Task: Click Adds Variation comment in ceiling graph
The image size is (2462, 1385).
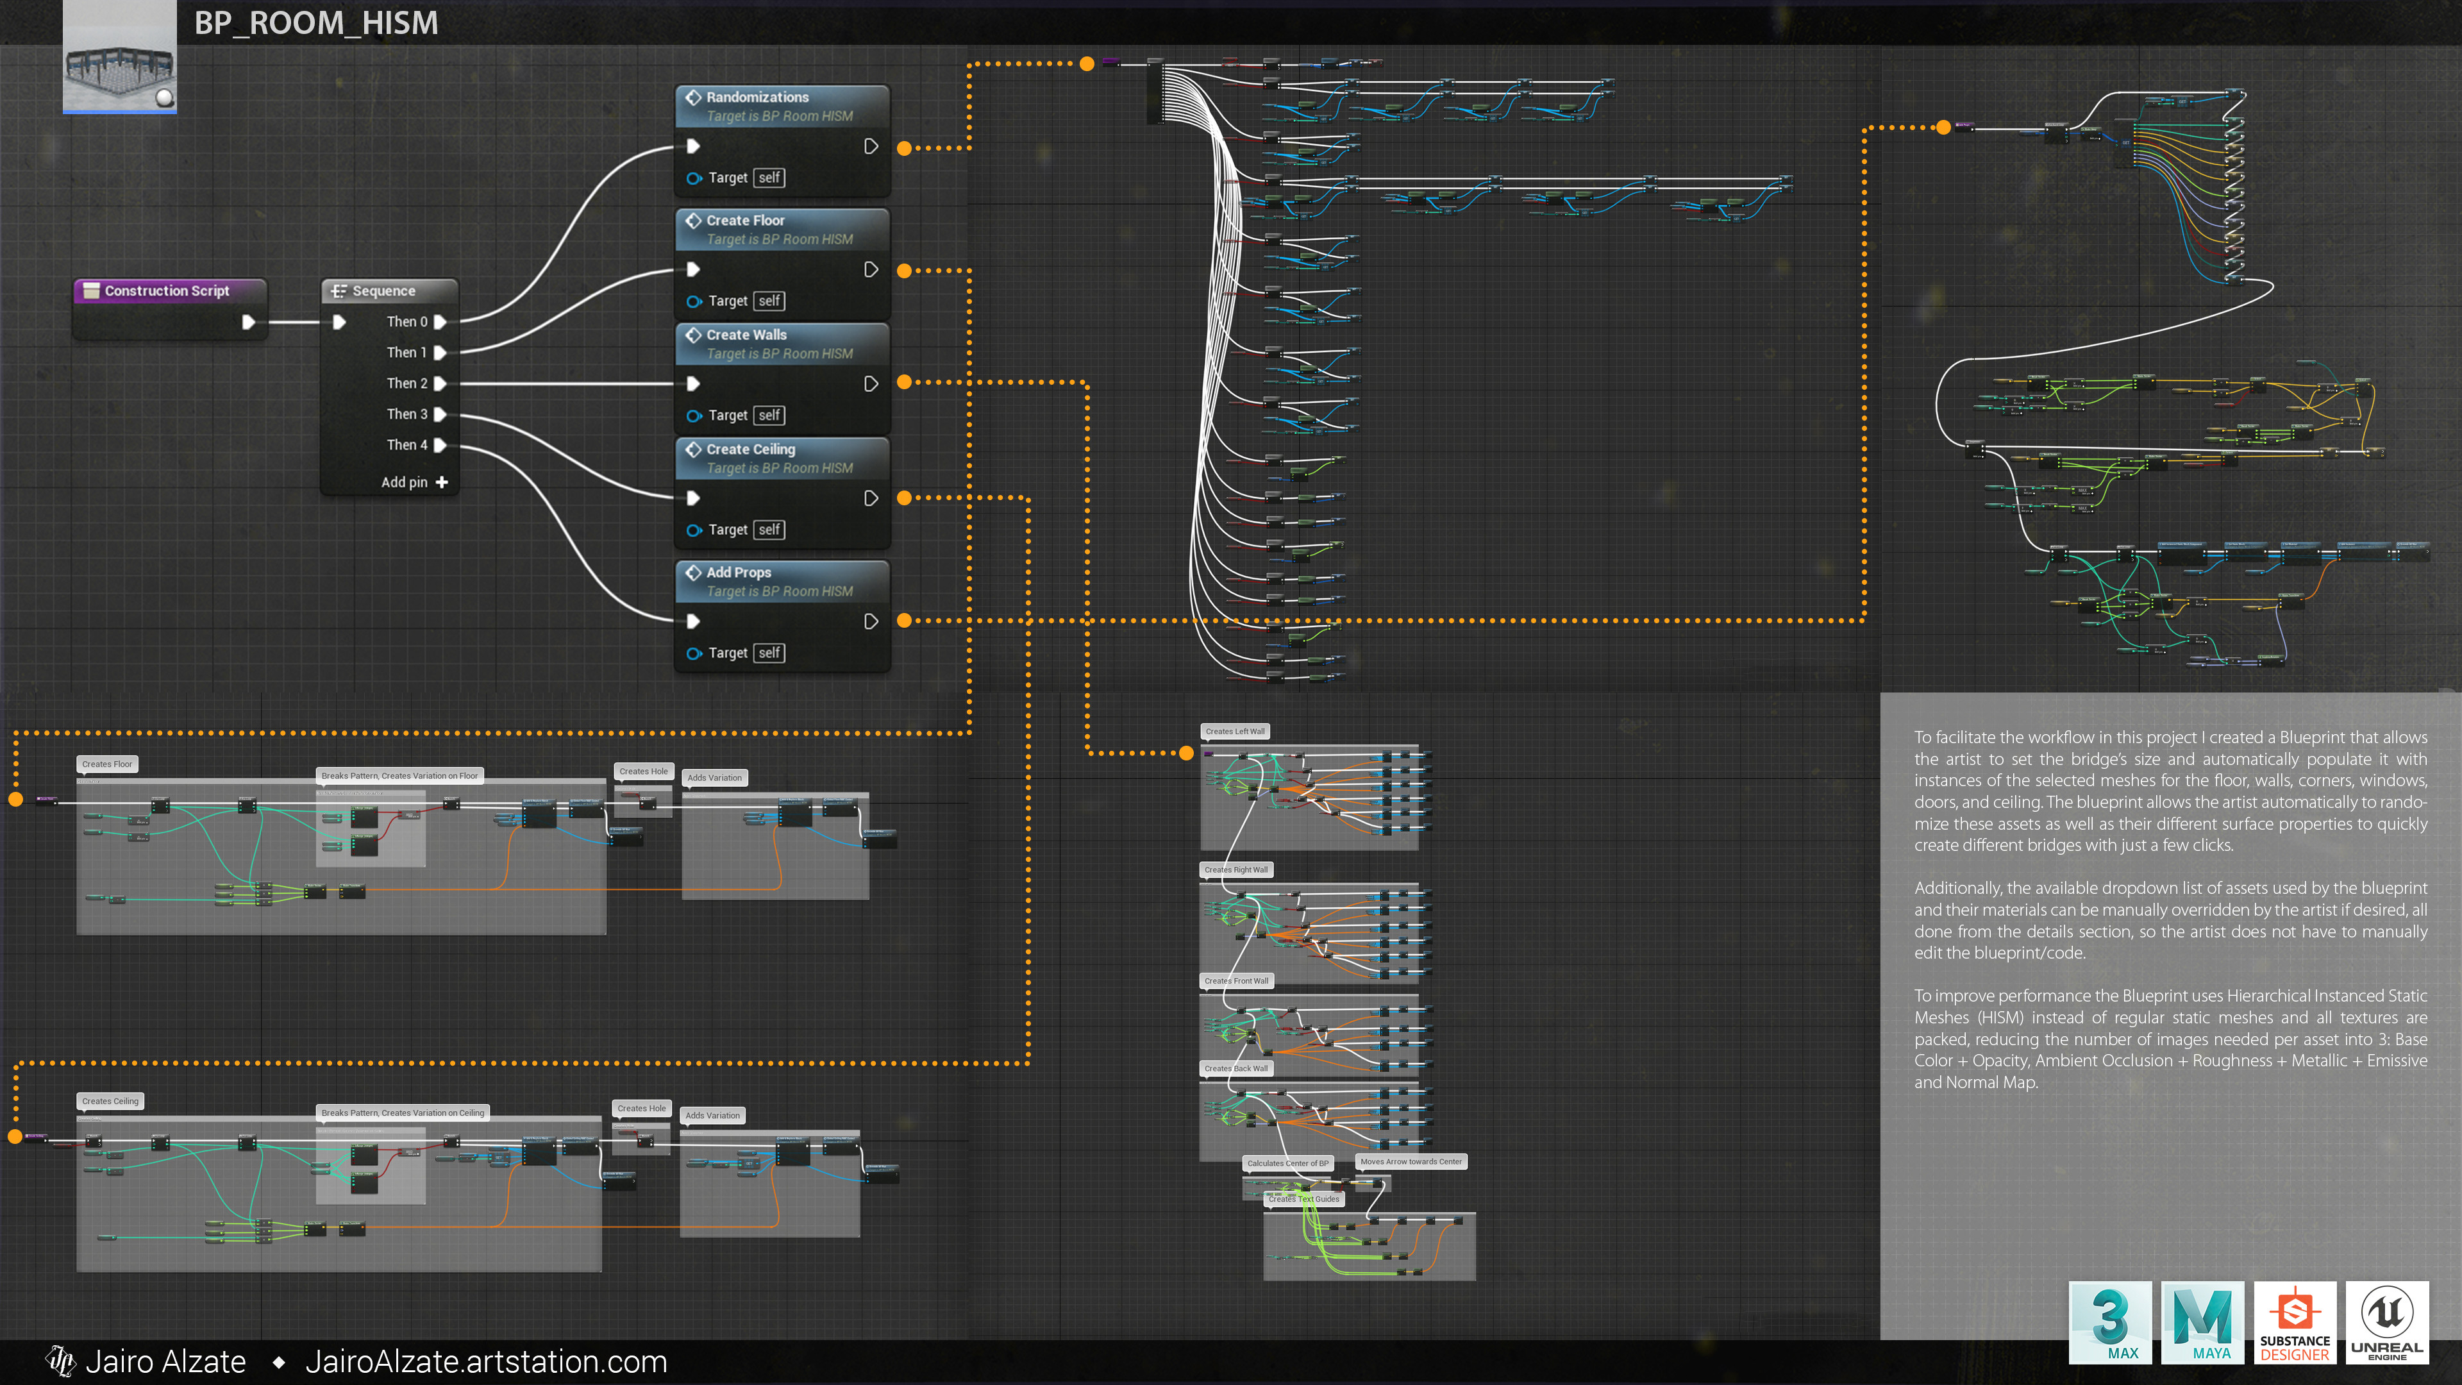Action: (x=712, y=1116)
